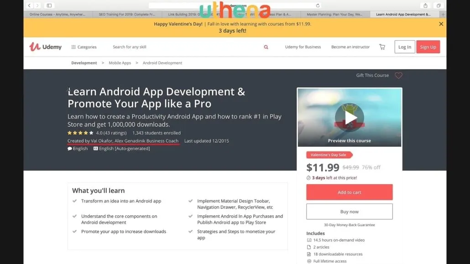This screenshot has height=264, width=470.
Task: Open the Categories grid menu
Action: click(84, 47)
